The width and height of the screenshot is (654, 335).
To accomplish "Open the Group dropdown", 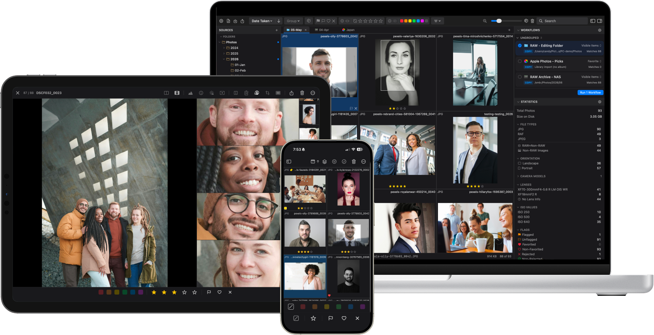I will point(293,21).
